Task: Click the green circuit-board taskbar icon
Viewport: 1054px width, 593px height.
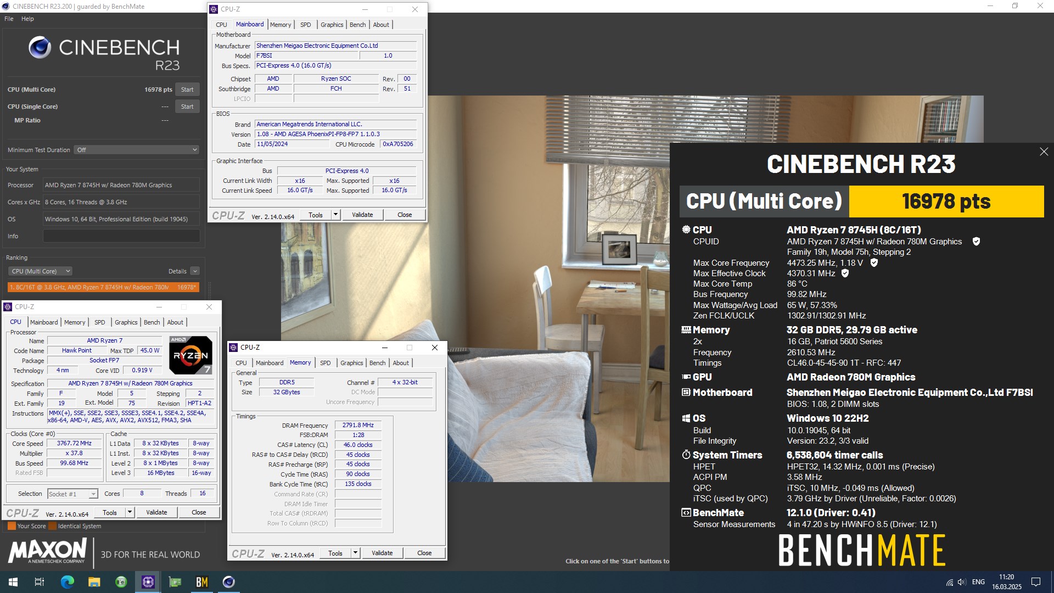Action: coord(175,582)
